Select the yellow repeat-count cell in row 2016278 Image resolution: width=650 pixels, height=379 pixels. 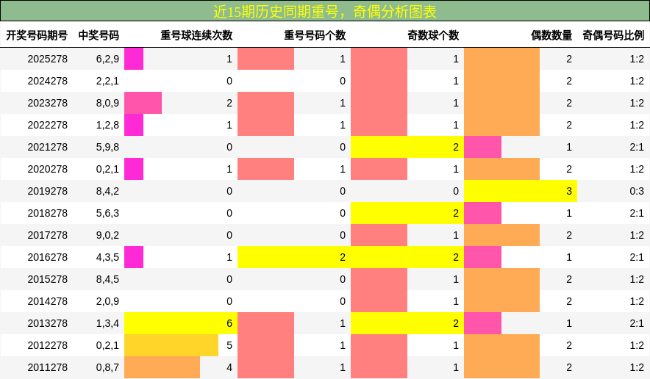(x=294, y=257)
